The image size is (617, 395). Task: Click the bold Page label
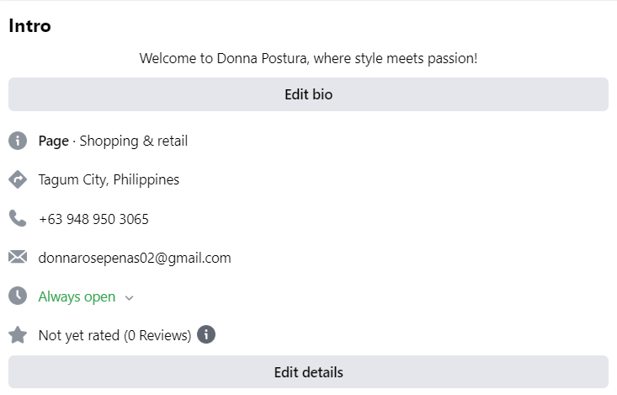click(x=53, y=141)
